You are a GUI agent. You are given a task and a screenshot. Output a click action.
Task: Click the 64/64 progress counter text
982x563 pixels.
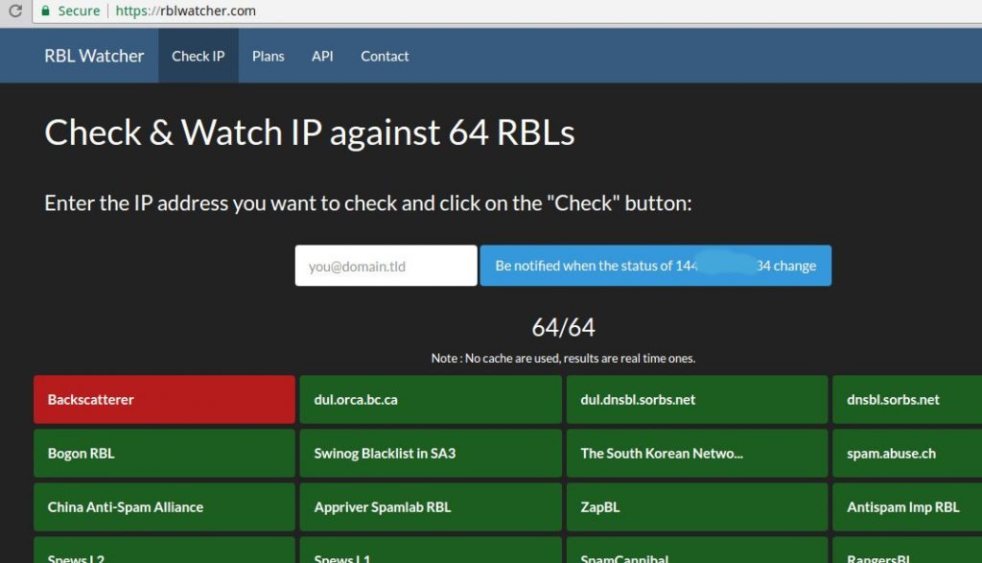[563, 327]
